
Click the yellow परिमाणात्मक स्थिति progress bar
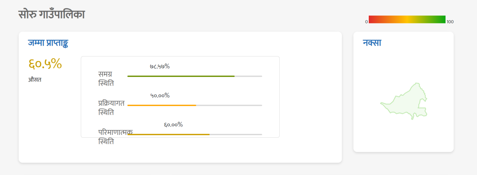(168, 135)
